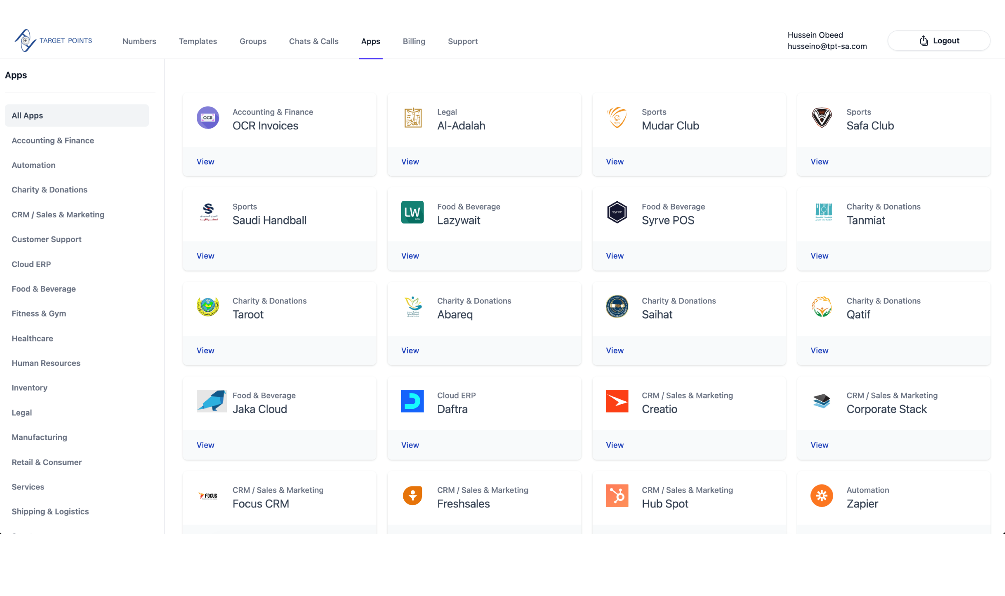The image size is (1005, 596).
Task: Filter apps by Charity & Donations
Action: coord(49,189)
